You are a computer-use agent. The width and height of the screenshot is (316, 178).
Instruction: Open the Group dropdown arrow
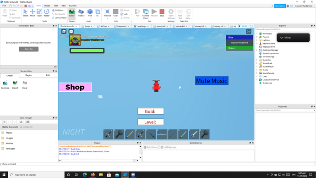coord(131,10)
